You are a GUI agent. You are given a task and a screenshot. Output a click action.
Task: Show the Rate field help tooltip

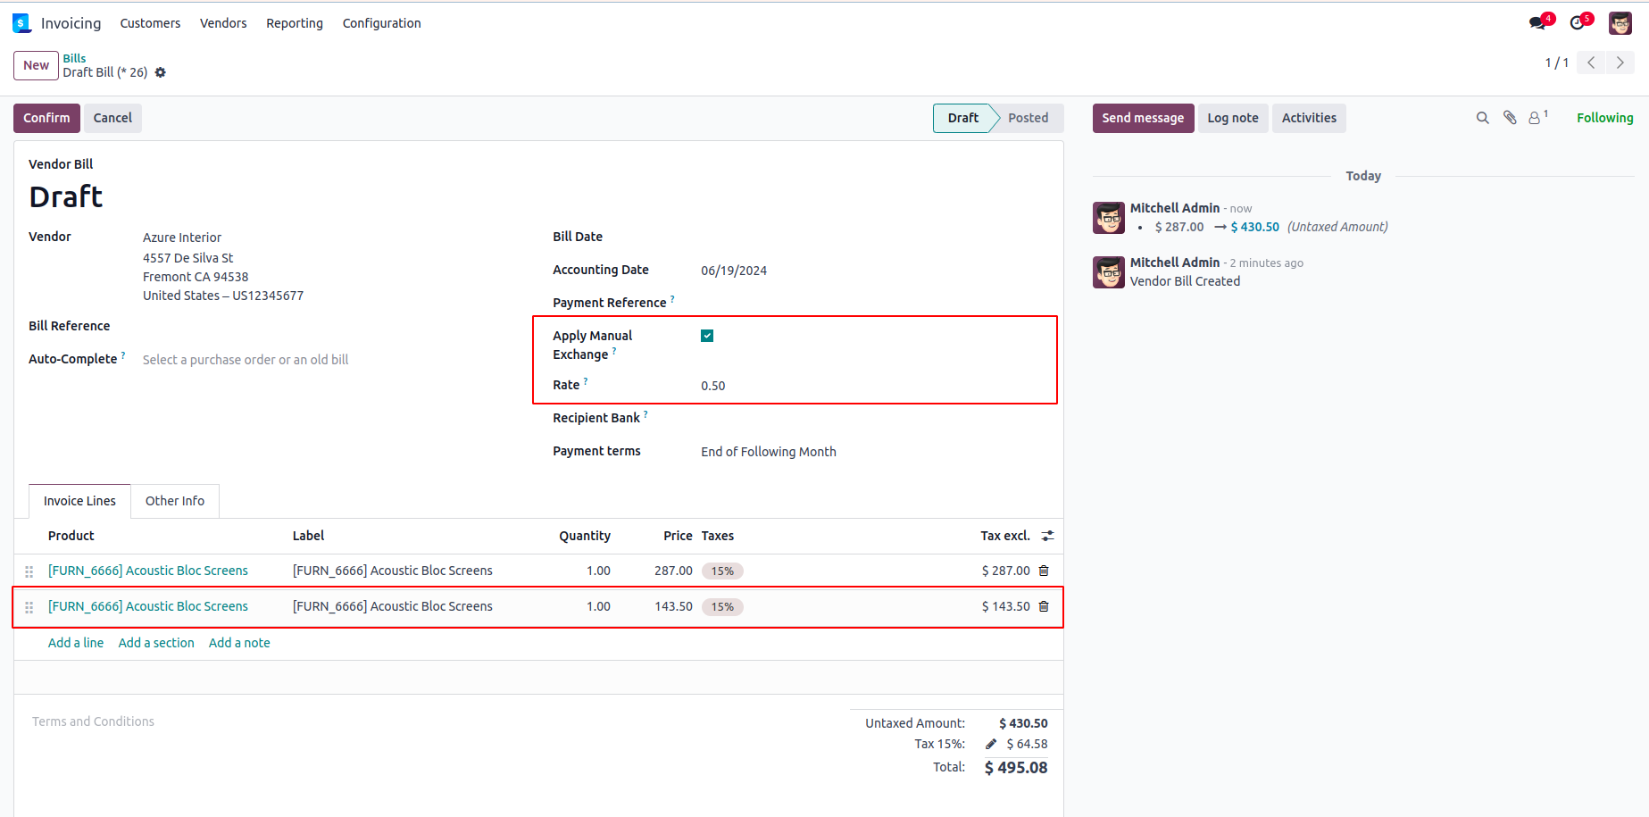pyautogui.click(x=586, y=381)
